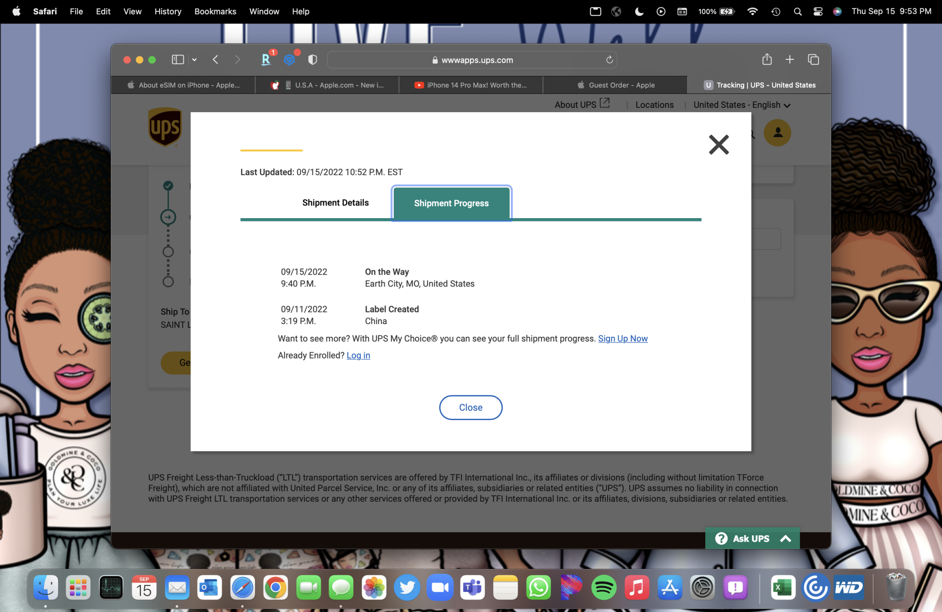The width and height of the screenshot is (942, 612).
Task: Close the tracking dialog with X icon
Action: point(718,145)
